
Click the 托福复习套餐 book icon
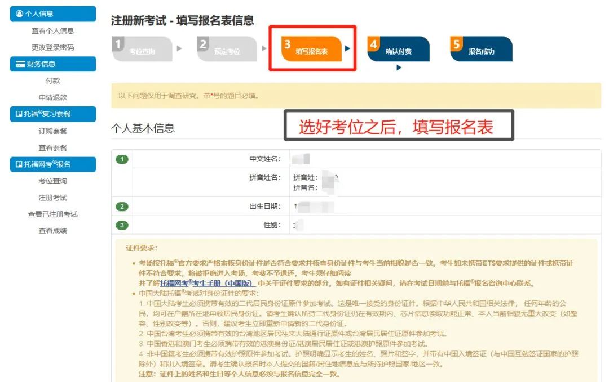(18, 114)
